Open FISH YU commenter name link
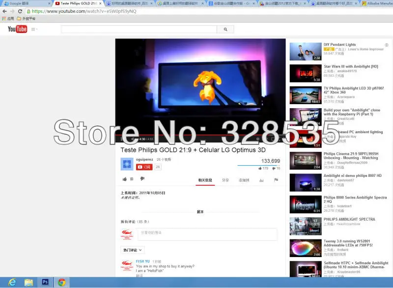The image size is (393, 288). coord(142,261)
